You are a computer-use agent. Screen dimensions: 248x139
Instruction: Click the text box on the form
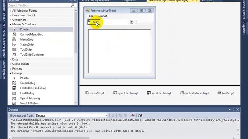(x=119, y=51)
